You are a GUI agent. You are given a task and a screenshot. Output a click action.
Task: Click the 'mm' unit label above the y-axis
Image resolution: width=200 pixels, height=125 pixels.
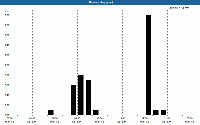coord(7,11)
